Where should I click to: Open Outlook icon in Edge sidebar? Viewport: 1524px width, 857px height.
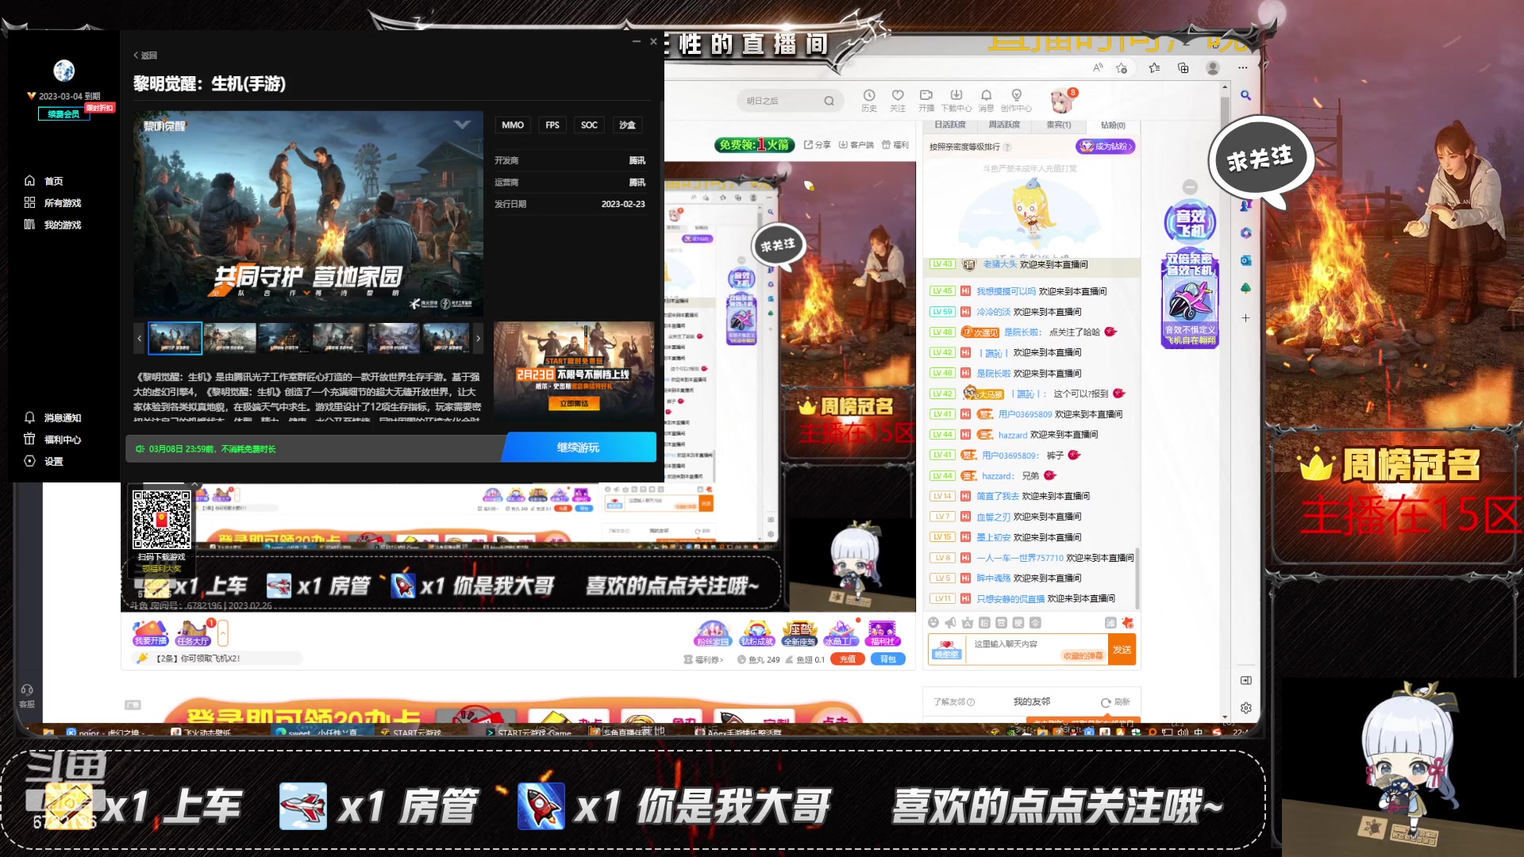point(1246,260)
